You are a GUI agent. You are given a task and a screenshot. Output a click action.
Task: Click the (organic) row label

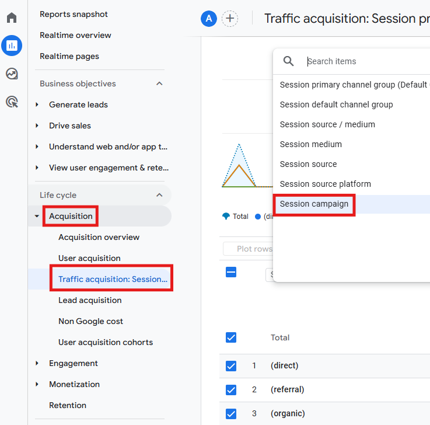288,413
